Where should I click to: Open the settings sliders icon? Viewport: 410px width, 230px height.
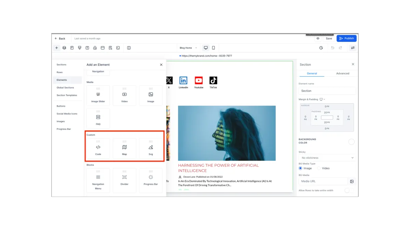(x=353, y=48)
